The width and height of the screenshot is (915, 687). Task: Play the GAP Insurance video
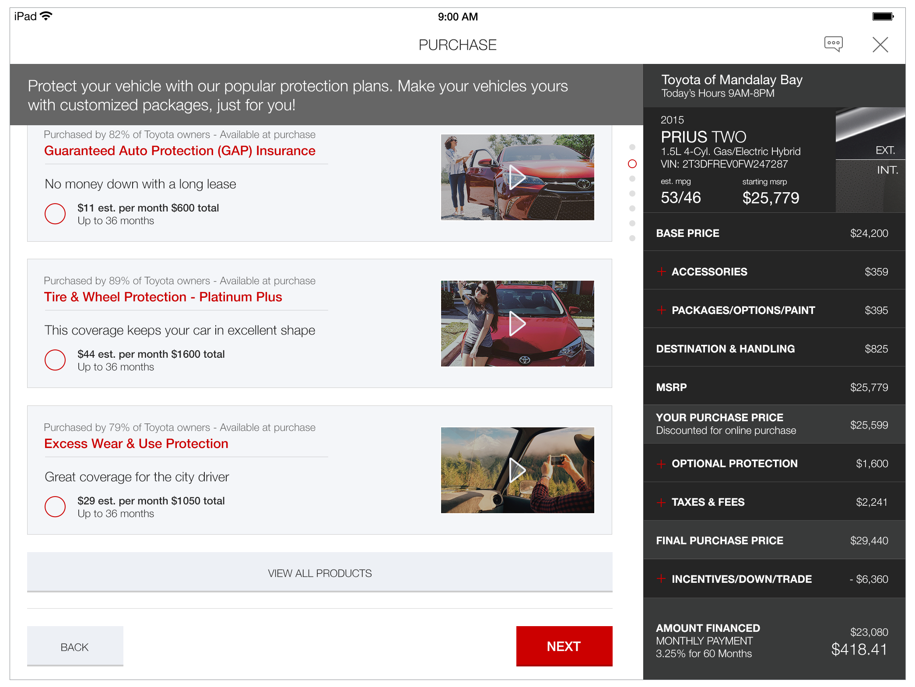pos(517,177)
